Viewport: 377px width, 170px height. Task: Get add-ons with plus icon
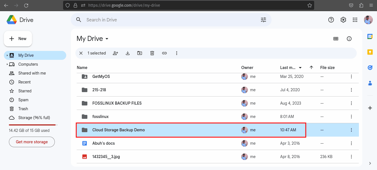pos(370,108)
